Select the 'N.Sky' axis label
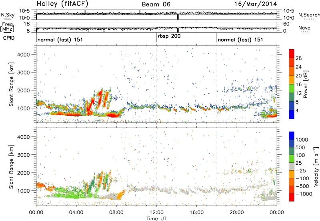 click(x=8, y=15)
